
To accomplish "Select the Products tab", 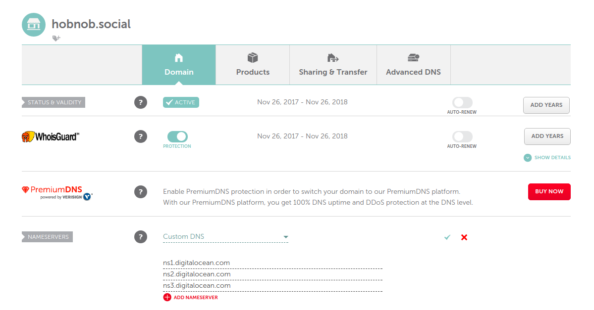I will [x=253, y=65].
